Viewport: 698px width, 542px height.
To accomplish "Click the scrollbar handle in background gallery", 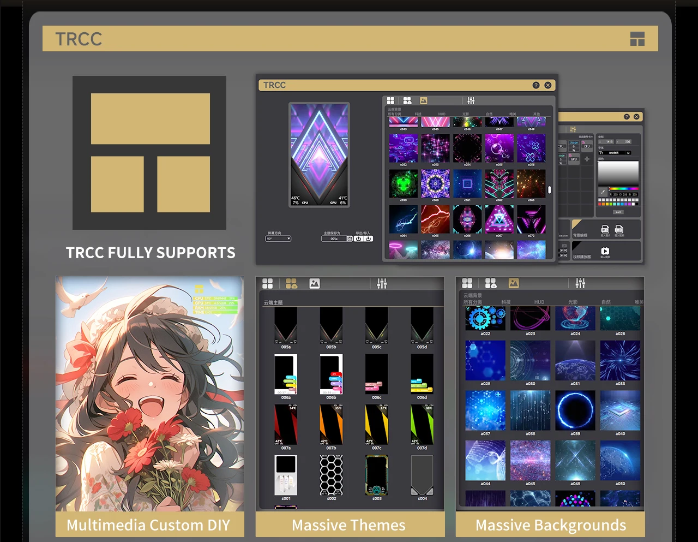I will 550,190.
